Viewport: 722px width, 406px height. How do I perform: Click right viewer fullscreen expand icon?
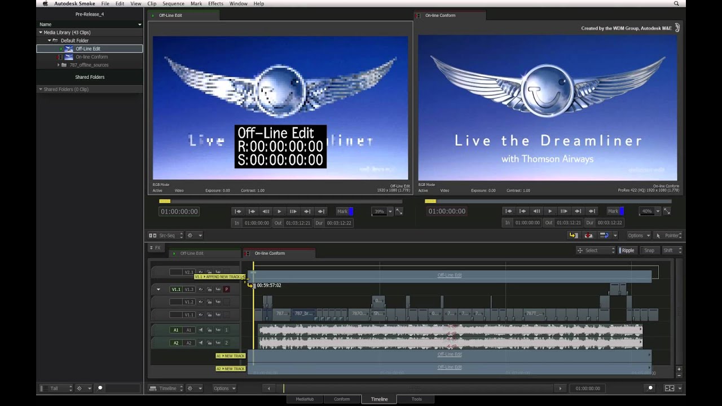667,211
